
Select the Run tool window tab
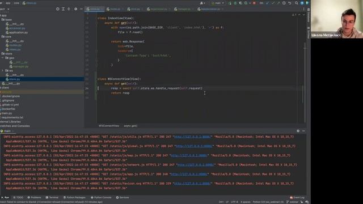[5, 198]
